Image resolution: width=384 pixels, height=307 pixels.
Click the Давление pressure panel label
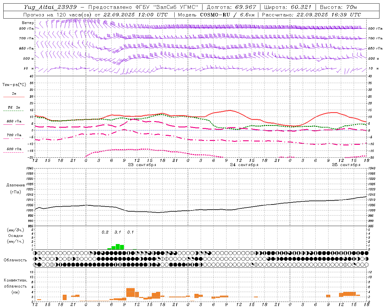16,185
